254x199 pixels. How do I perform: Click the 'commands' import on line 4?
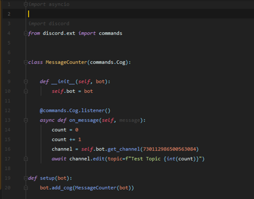click(111, 34)
